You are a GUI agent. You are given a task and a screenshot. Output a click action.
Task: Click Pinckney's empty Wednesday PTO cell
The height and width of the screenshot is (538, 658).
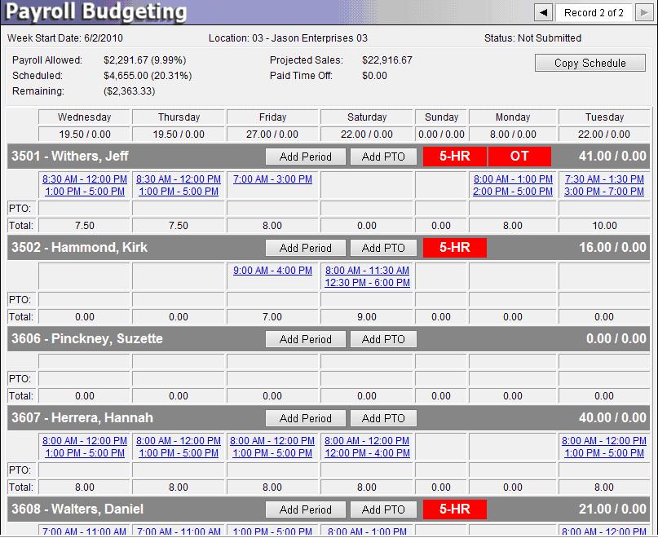pyautogui.click(x=85, y=379)
